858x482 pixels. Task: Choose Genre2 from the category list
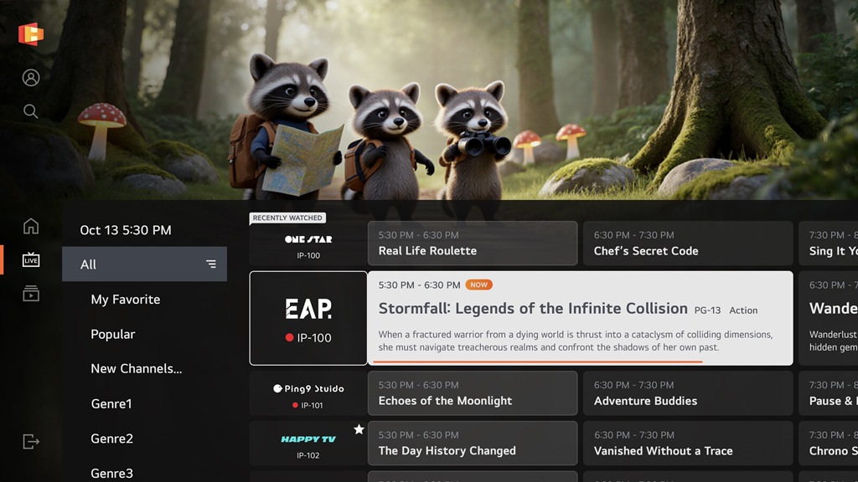111,438
